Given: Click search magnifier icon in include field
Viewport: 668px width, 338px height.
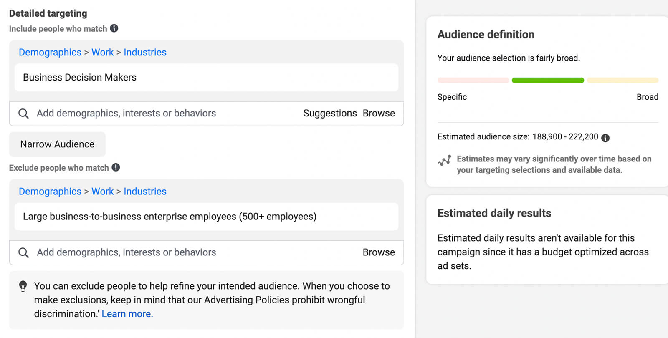Looking at the screenshot, I should tap(24, 114).
